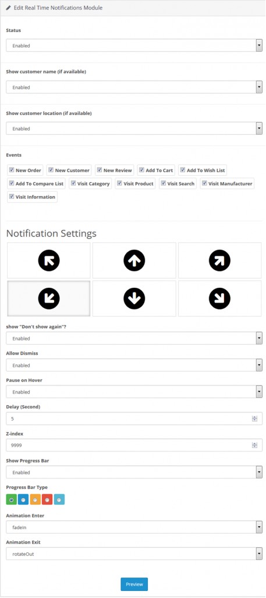Open the Show customer location dropdown
The image size is (266, 598).
click(134, 128)
